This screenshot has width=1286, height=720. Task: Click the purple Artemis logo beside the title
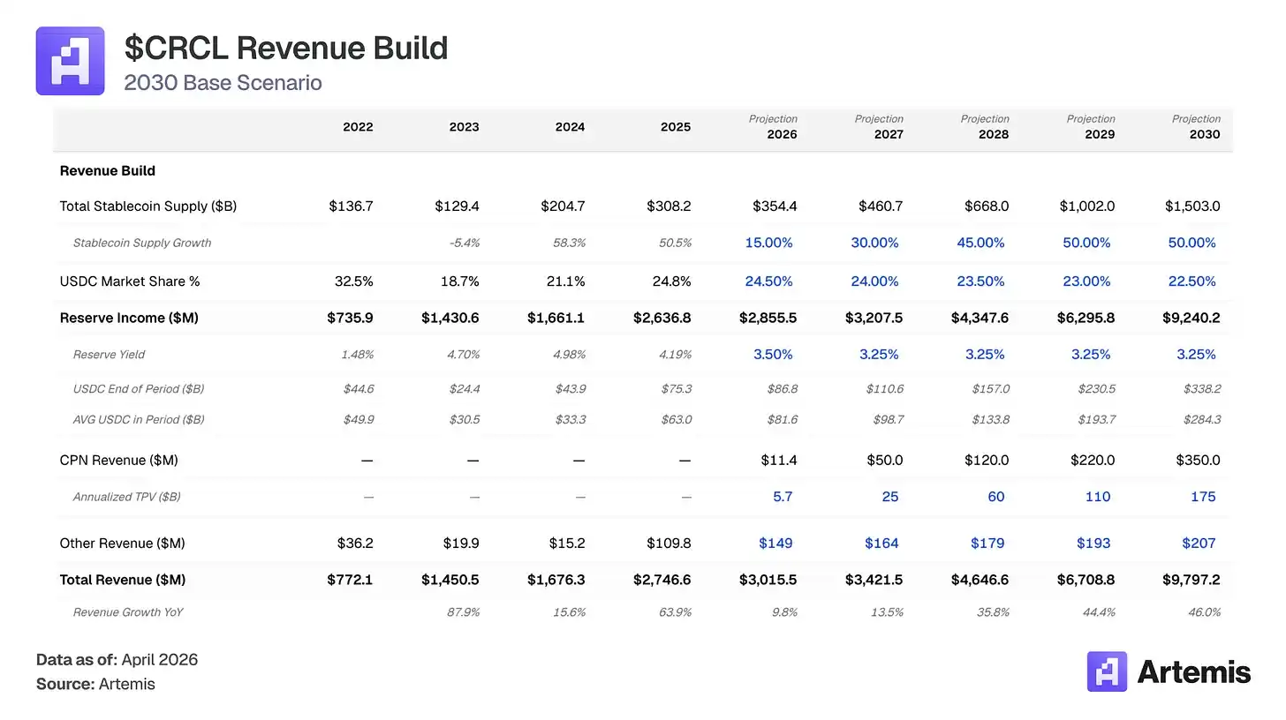(x=70, y=61)
